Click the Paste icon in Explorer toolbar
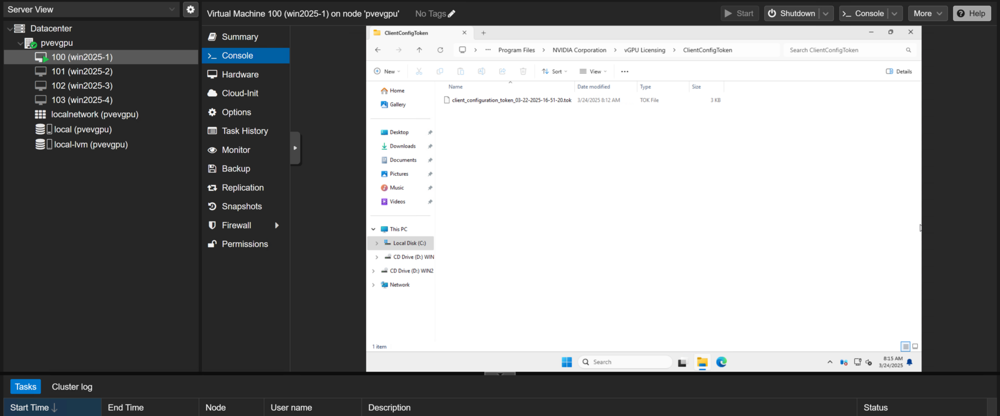 pyautogui.click(x=460, y=71)
